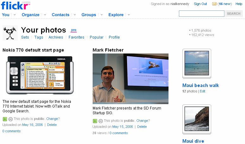Open the Maui dive set link
This screenshot has width=245, height=144.
[193, 141]
